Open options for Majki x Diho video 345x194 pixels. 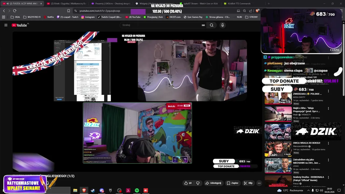click(328, 108)
